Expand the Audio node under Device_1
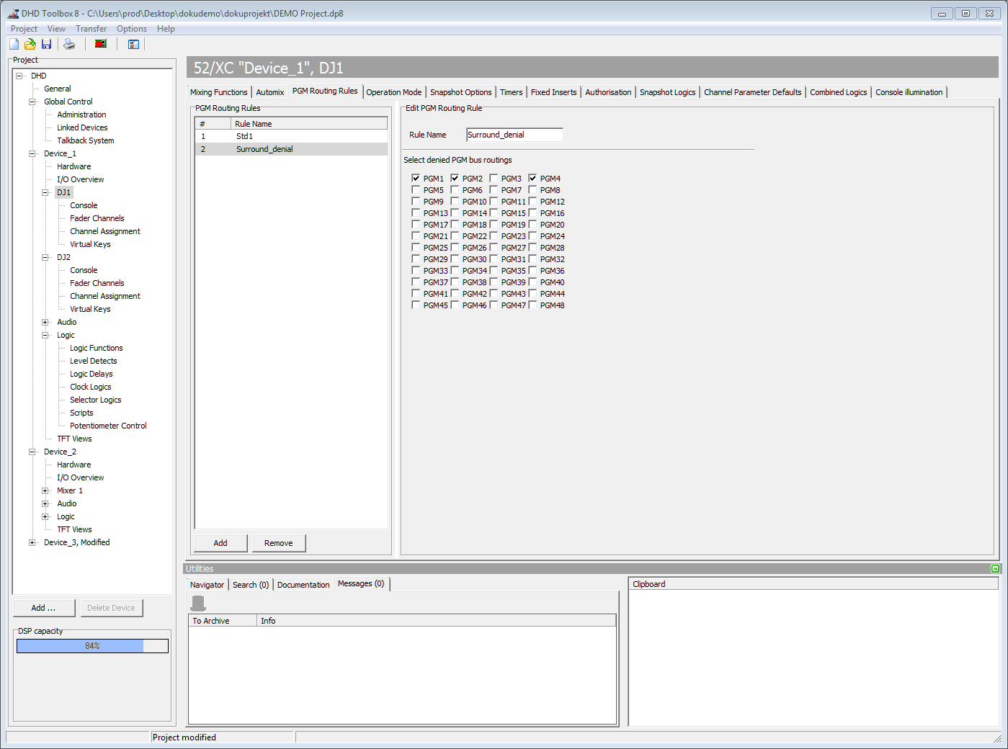 [45, 322]
